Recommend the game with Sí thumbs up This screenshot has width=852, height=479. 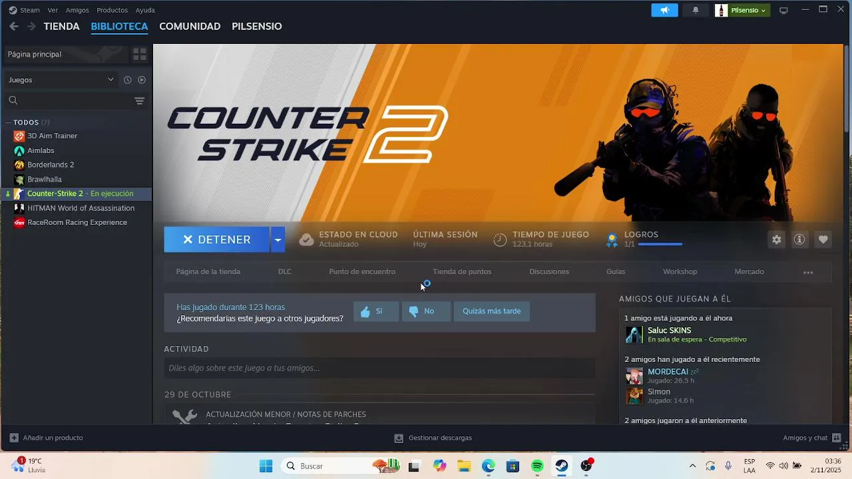pyautogui.click(x=376, y=311)
